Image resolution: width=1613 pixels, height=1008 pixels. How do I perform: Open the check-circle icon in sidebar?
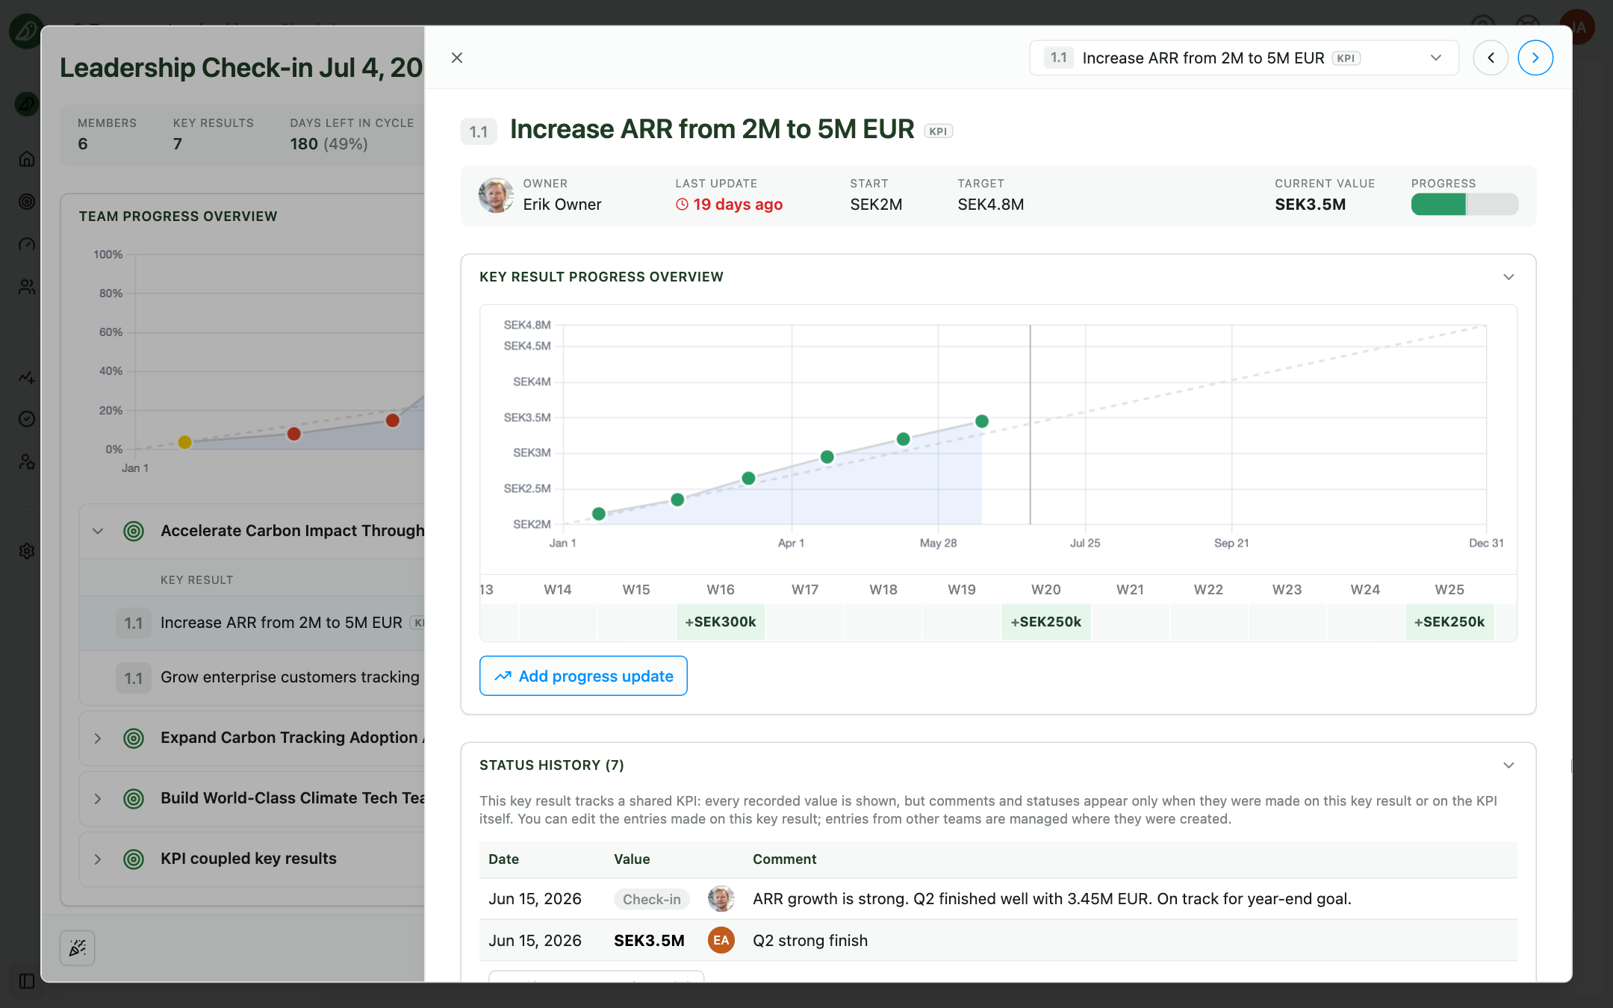click(x=27, y=419)
